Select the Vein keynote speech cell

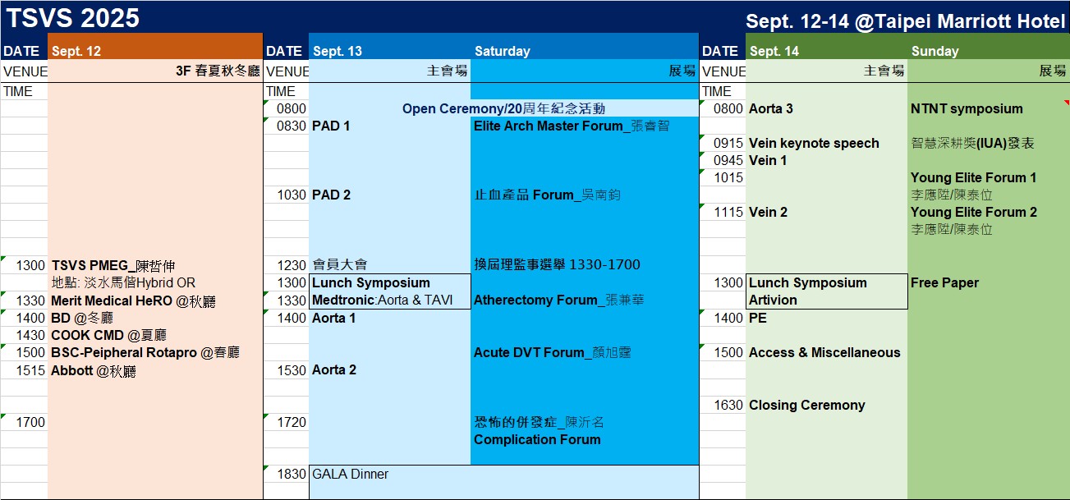click(814, 144)
